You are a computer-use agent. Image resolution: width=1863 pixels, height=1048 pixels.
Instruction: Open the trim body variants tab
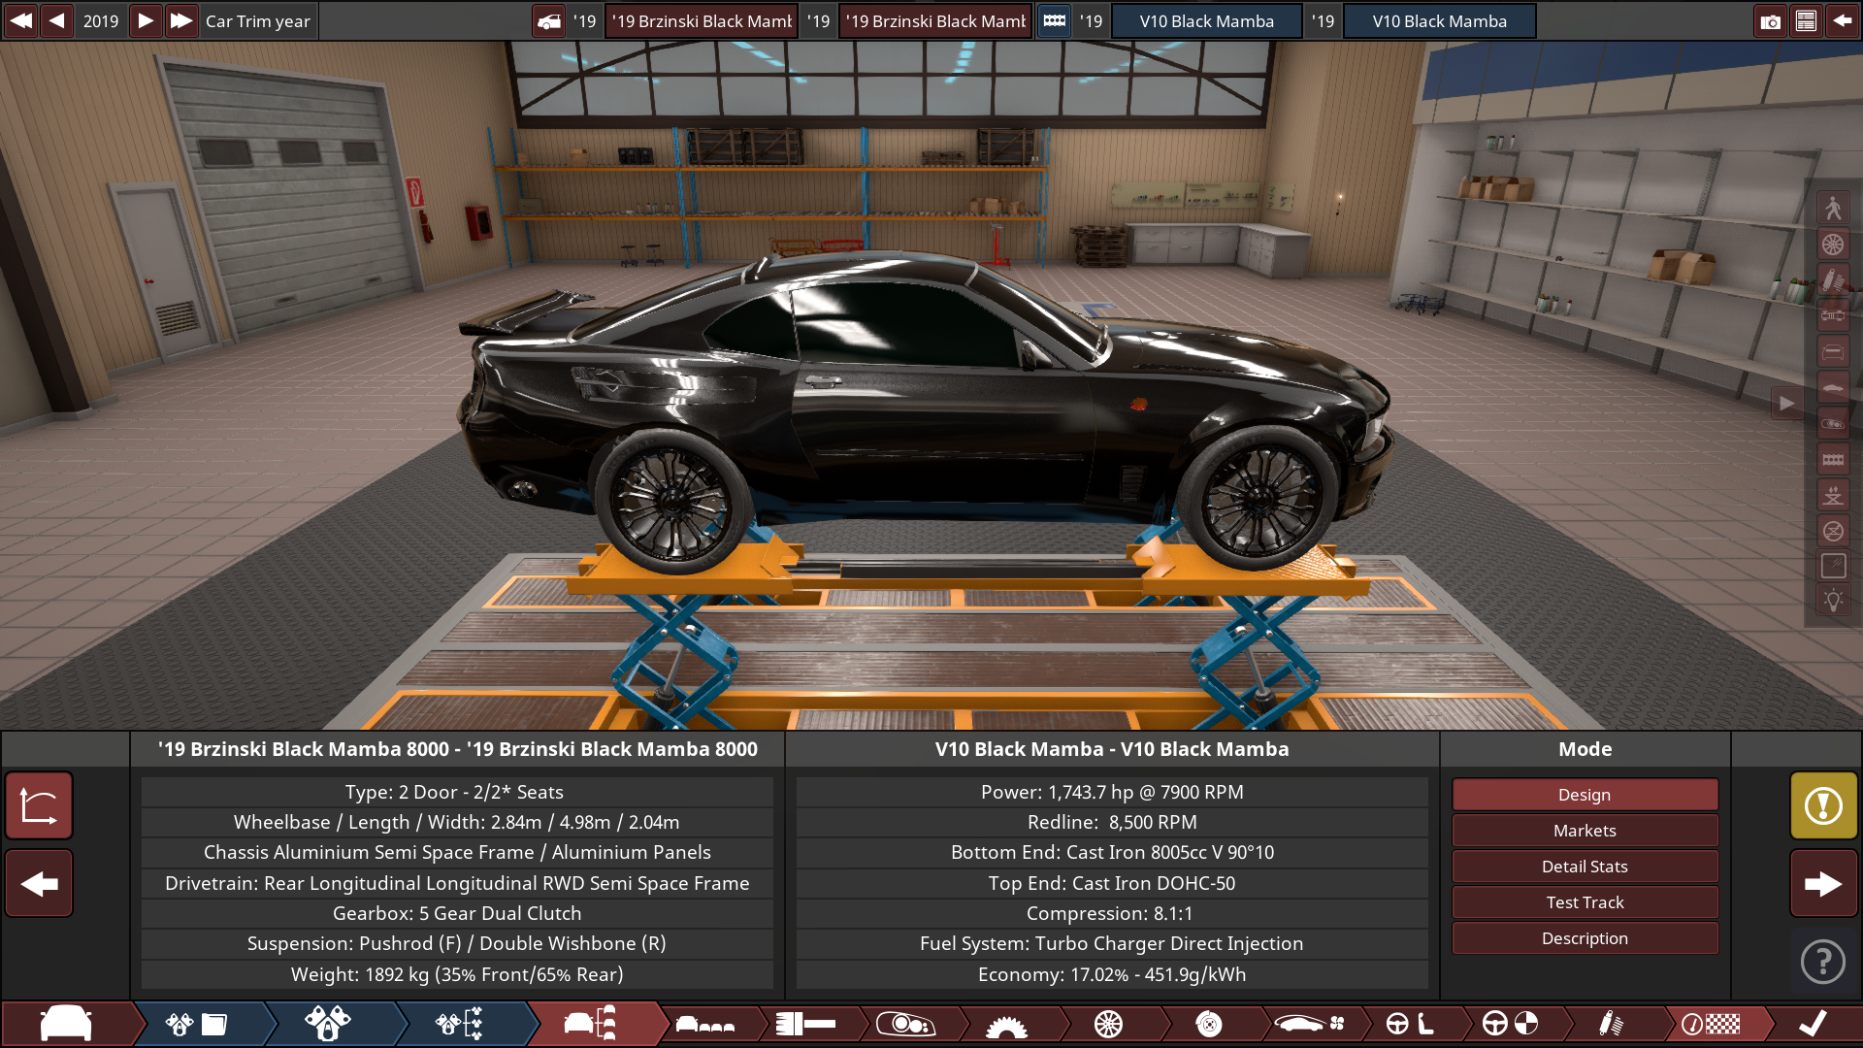705,1024
